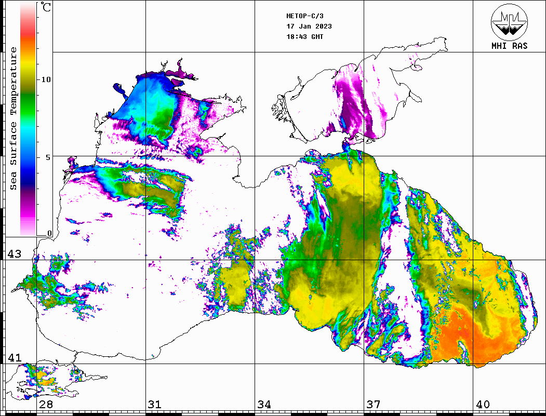
Task: Click the °C unit label on legend
Action: [45, 7]
